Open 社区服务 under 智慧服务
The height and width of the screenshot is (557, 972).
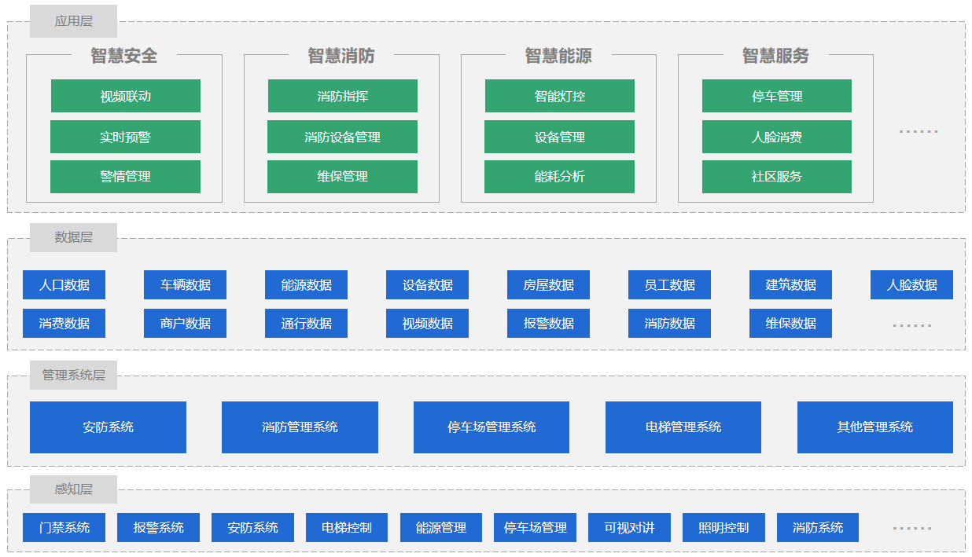click(x=777, y=177)
